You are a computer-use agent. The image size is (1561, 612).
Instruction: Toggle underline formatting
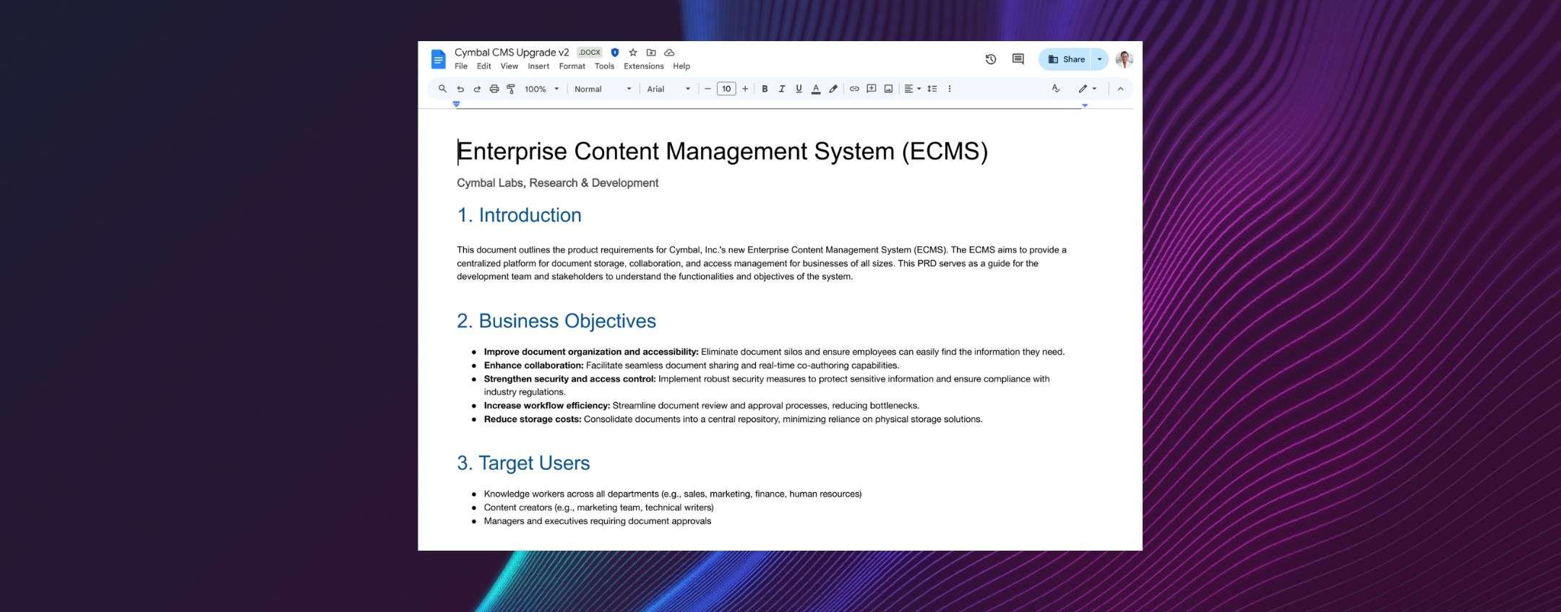coord(799,89)
